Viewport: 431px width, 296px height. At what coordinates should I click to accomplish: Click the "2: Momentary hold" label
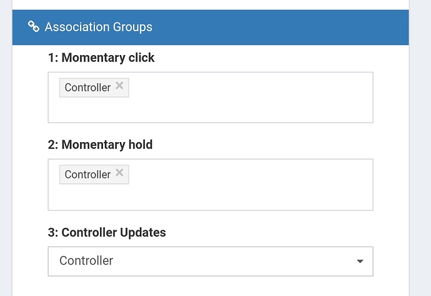coord(100,145)
